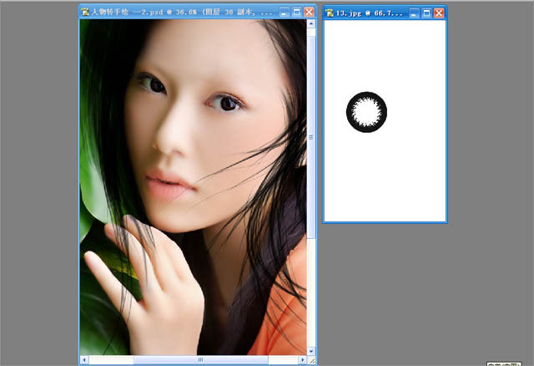This screenshot has height=366, width=534.
Task: Select the 人物转手绘 psd window title text
Action: coord(182,12)
